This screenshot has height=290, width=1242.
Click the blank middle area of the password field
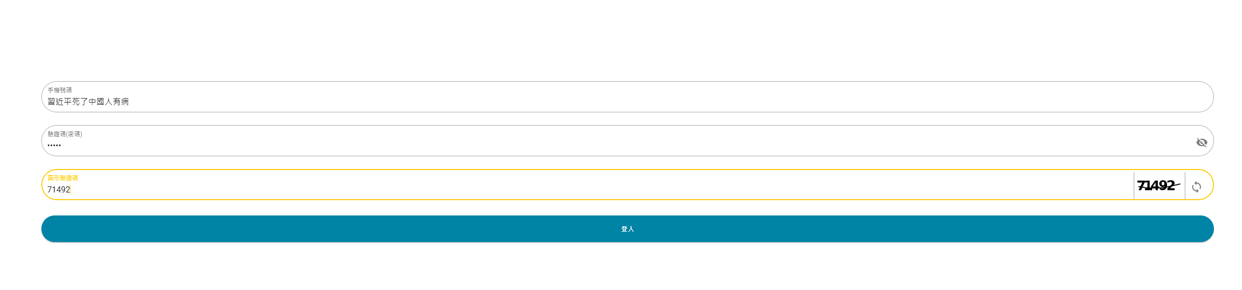(x=627, y=141)
